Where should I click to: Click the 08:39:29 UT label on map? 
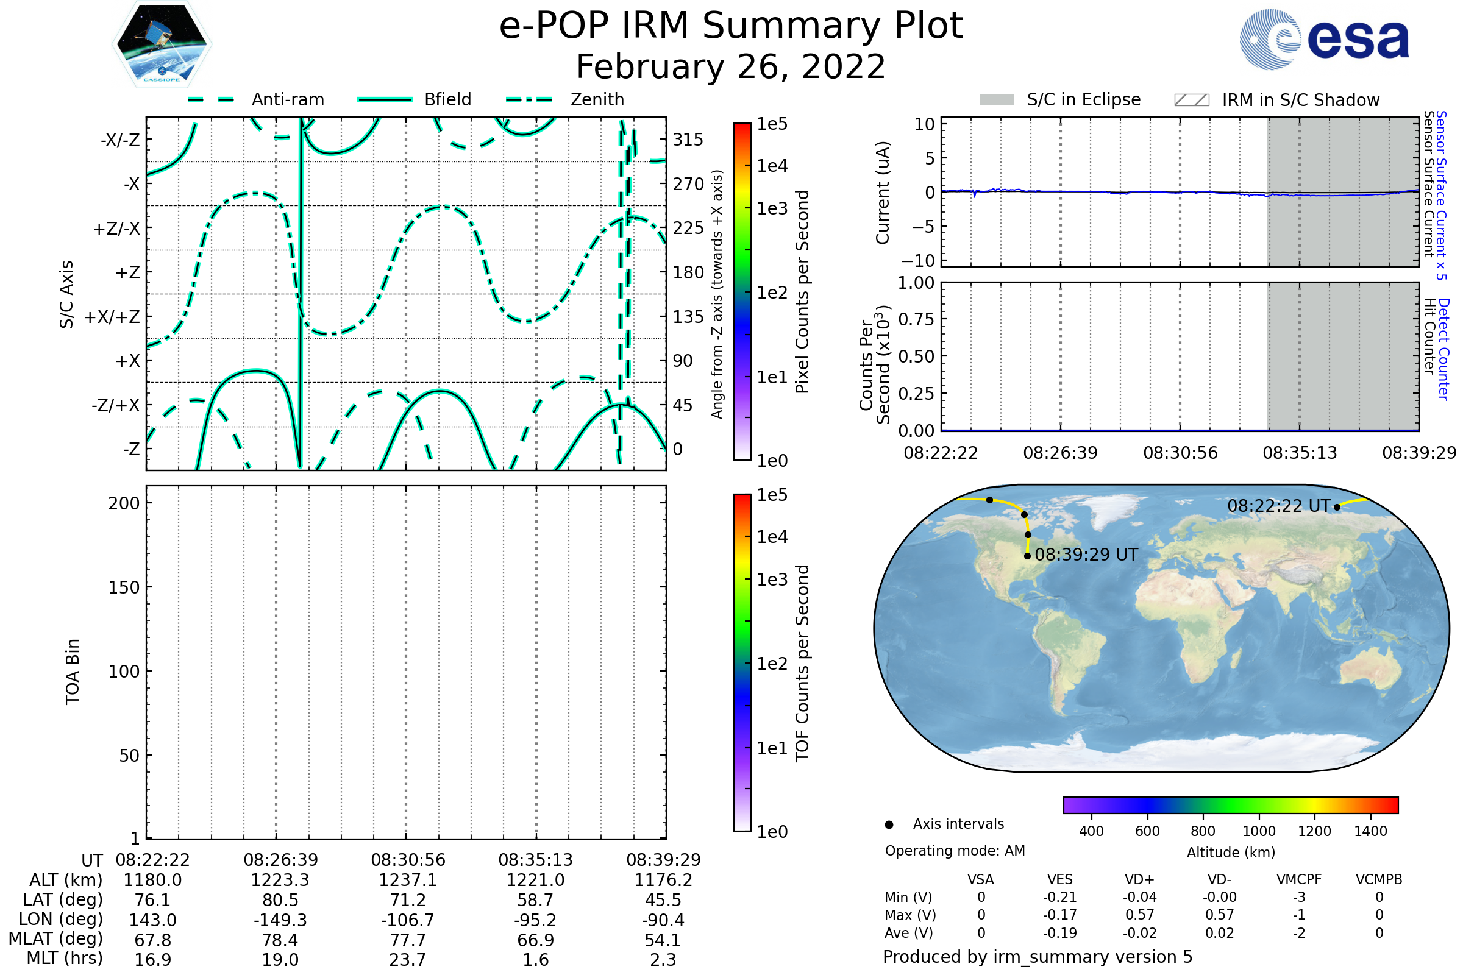pyautogui.click(x=1086, y=555)
